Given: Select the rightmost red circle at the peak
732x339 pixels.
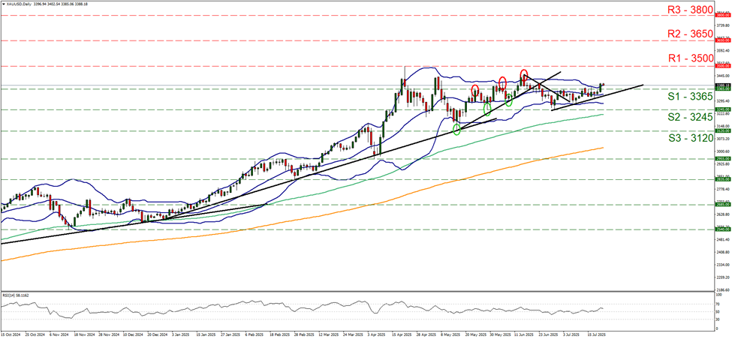Looking at the screenshot, I should point(524,74).
